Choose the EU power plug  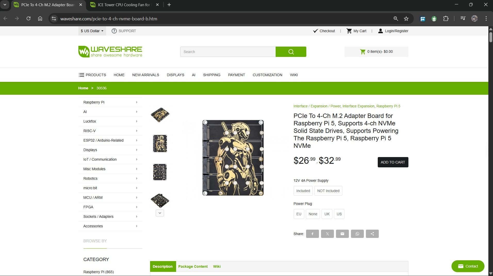tap(299, 214)
